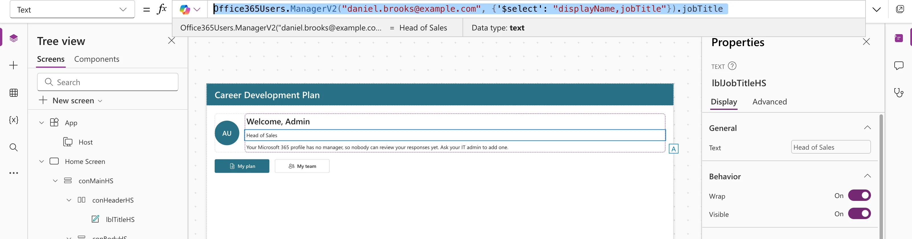Open the Text property dropdown
Image resolution: width=912 pixels, height=239 pixels.
click(72, 10)
